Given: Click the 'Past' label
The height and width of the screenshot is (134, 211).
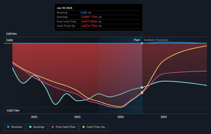Looking at the screenshot, I should (x=137, y=40).
